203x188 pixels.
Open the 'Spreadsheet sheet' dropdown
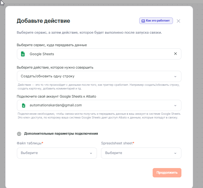141,153
